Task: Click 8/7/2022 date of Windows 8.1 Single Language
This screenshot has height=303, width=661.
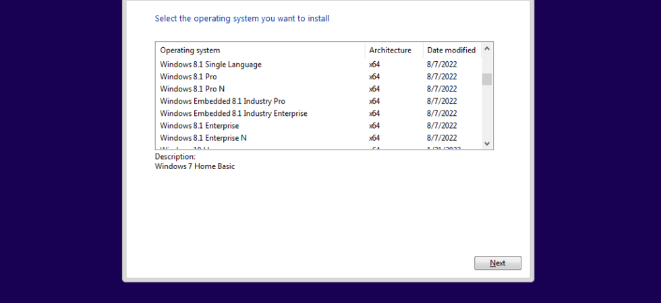Action: 442,65
